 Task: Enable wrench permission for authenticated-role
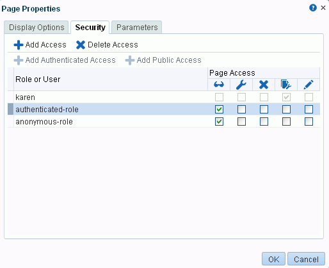241,110
